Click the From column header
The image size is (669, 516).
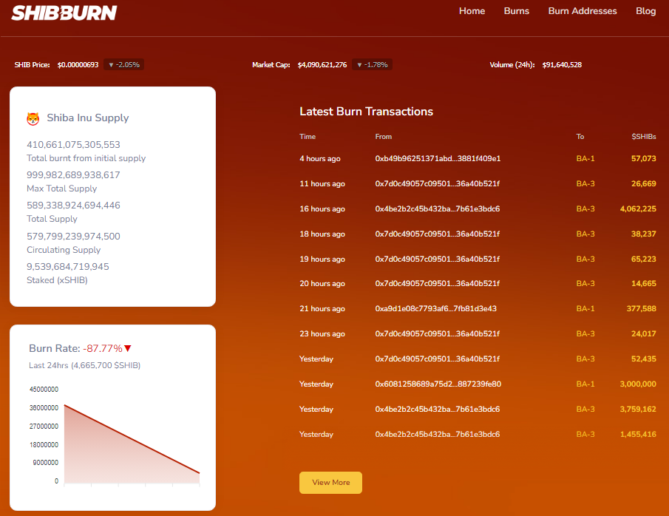coord(383,137)
